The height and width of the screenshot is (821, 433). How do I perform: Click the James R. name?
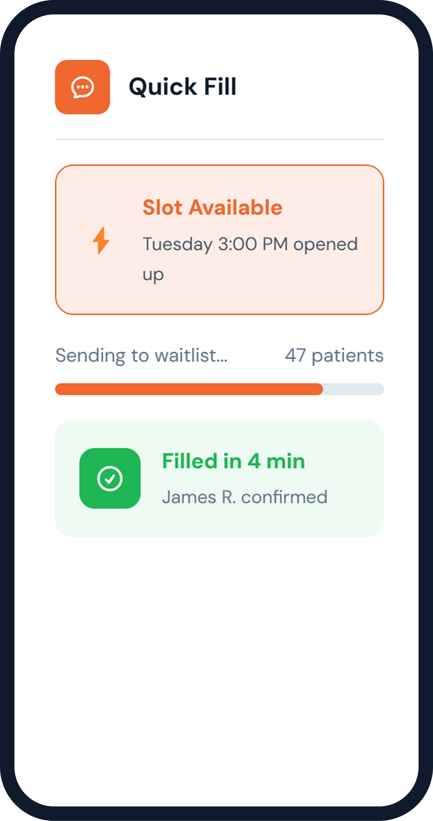coord(199,497)
